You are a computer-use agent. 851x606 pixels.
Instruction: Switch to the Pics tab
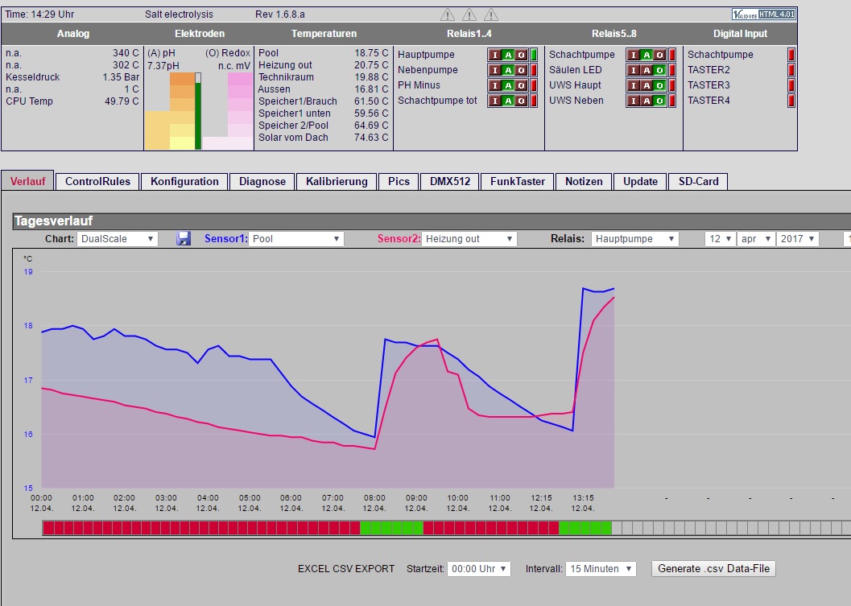tap(399, 181)
